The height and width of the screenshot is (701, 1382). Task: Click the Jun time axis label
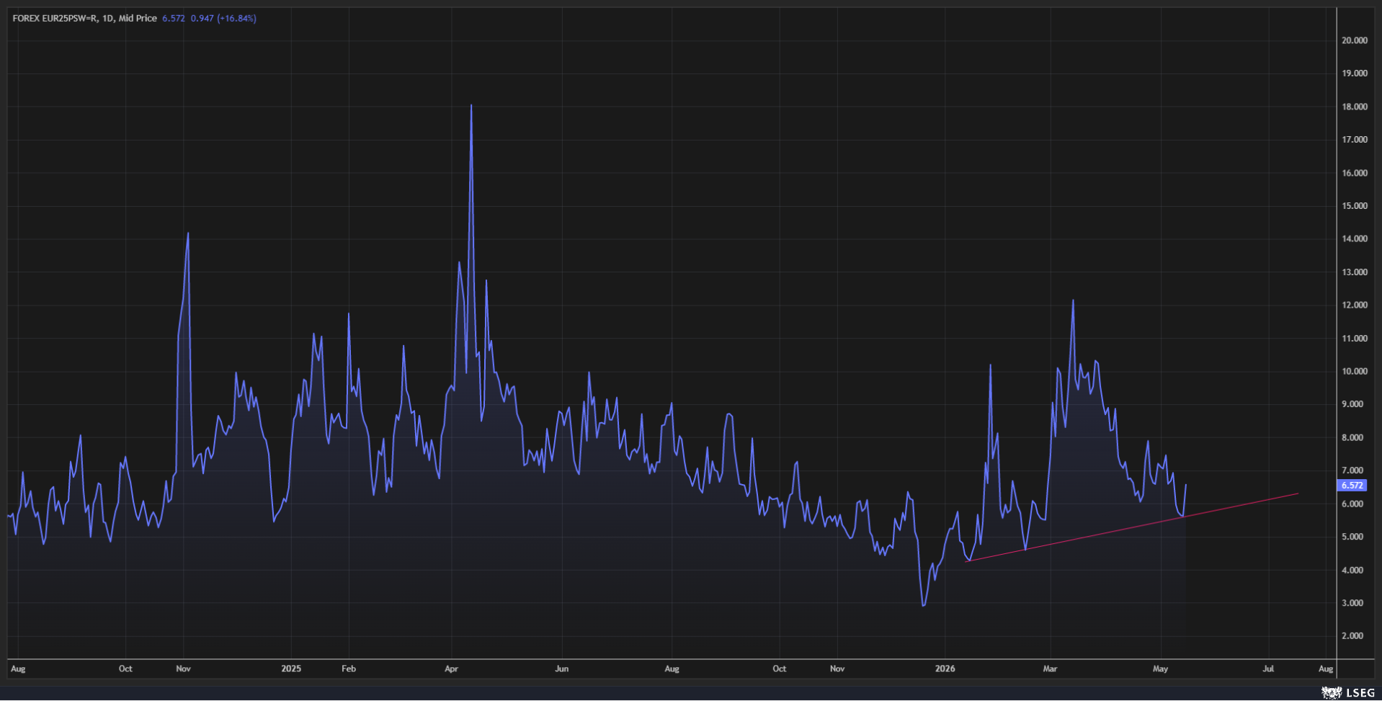tap(562, 669)
